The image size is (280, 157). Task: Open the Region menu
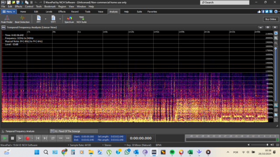point(62,7)
